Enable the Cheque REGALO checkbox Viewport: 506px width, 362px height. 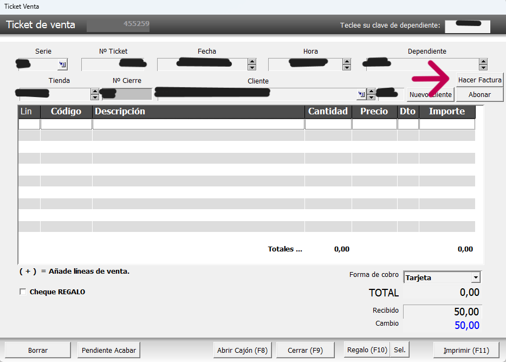pyautogui.click(x=23, y=292)
